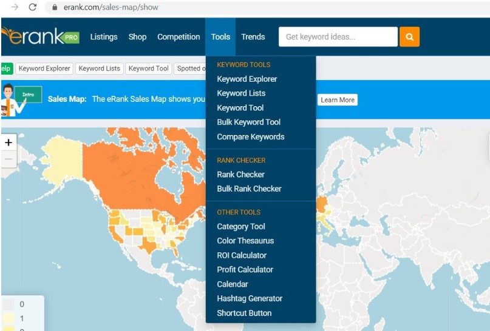Select Keyword Explorer in Tools dropdown
The height and width of the screenshot is (331, 490).
(247, 79)
